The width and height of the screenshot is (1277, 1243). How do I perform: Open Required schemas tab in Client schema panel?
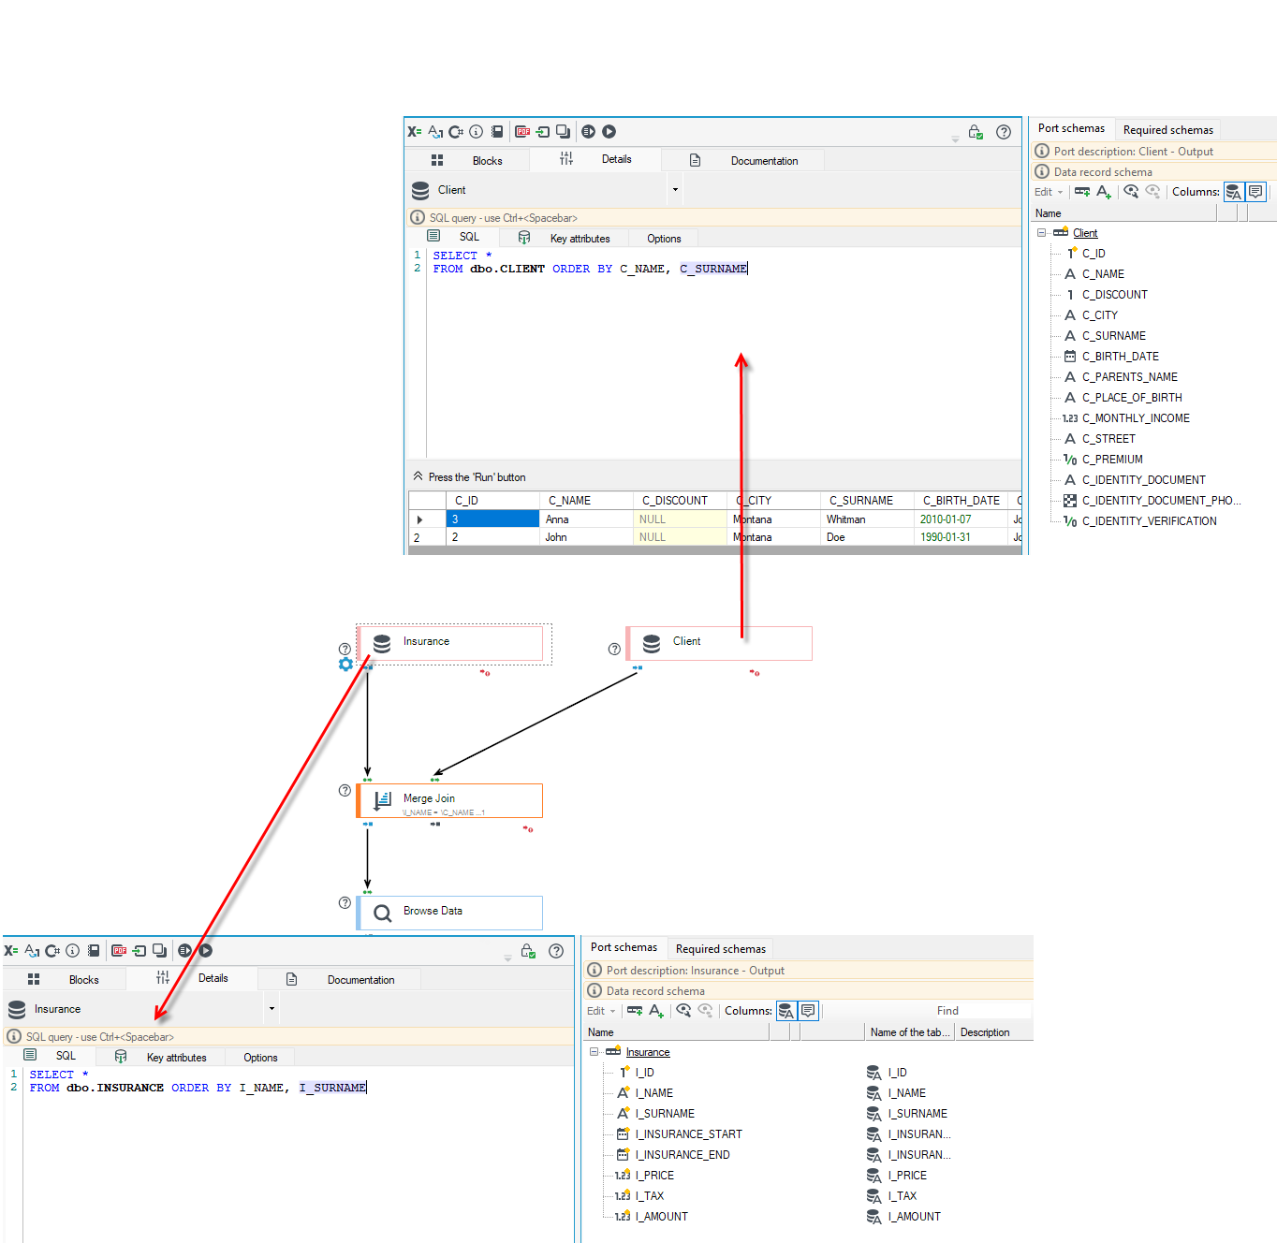pyautogui.click(x=1167, y=130)
